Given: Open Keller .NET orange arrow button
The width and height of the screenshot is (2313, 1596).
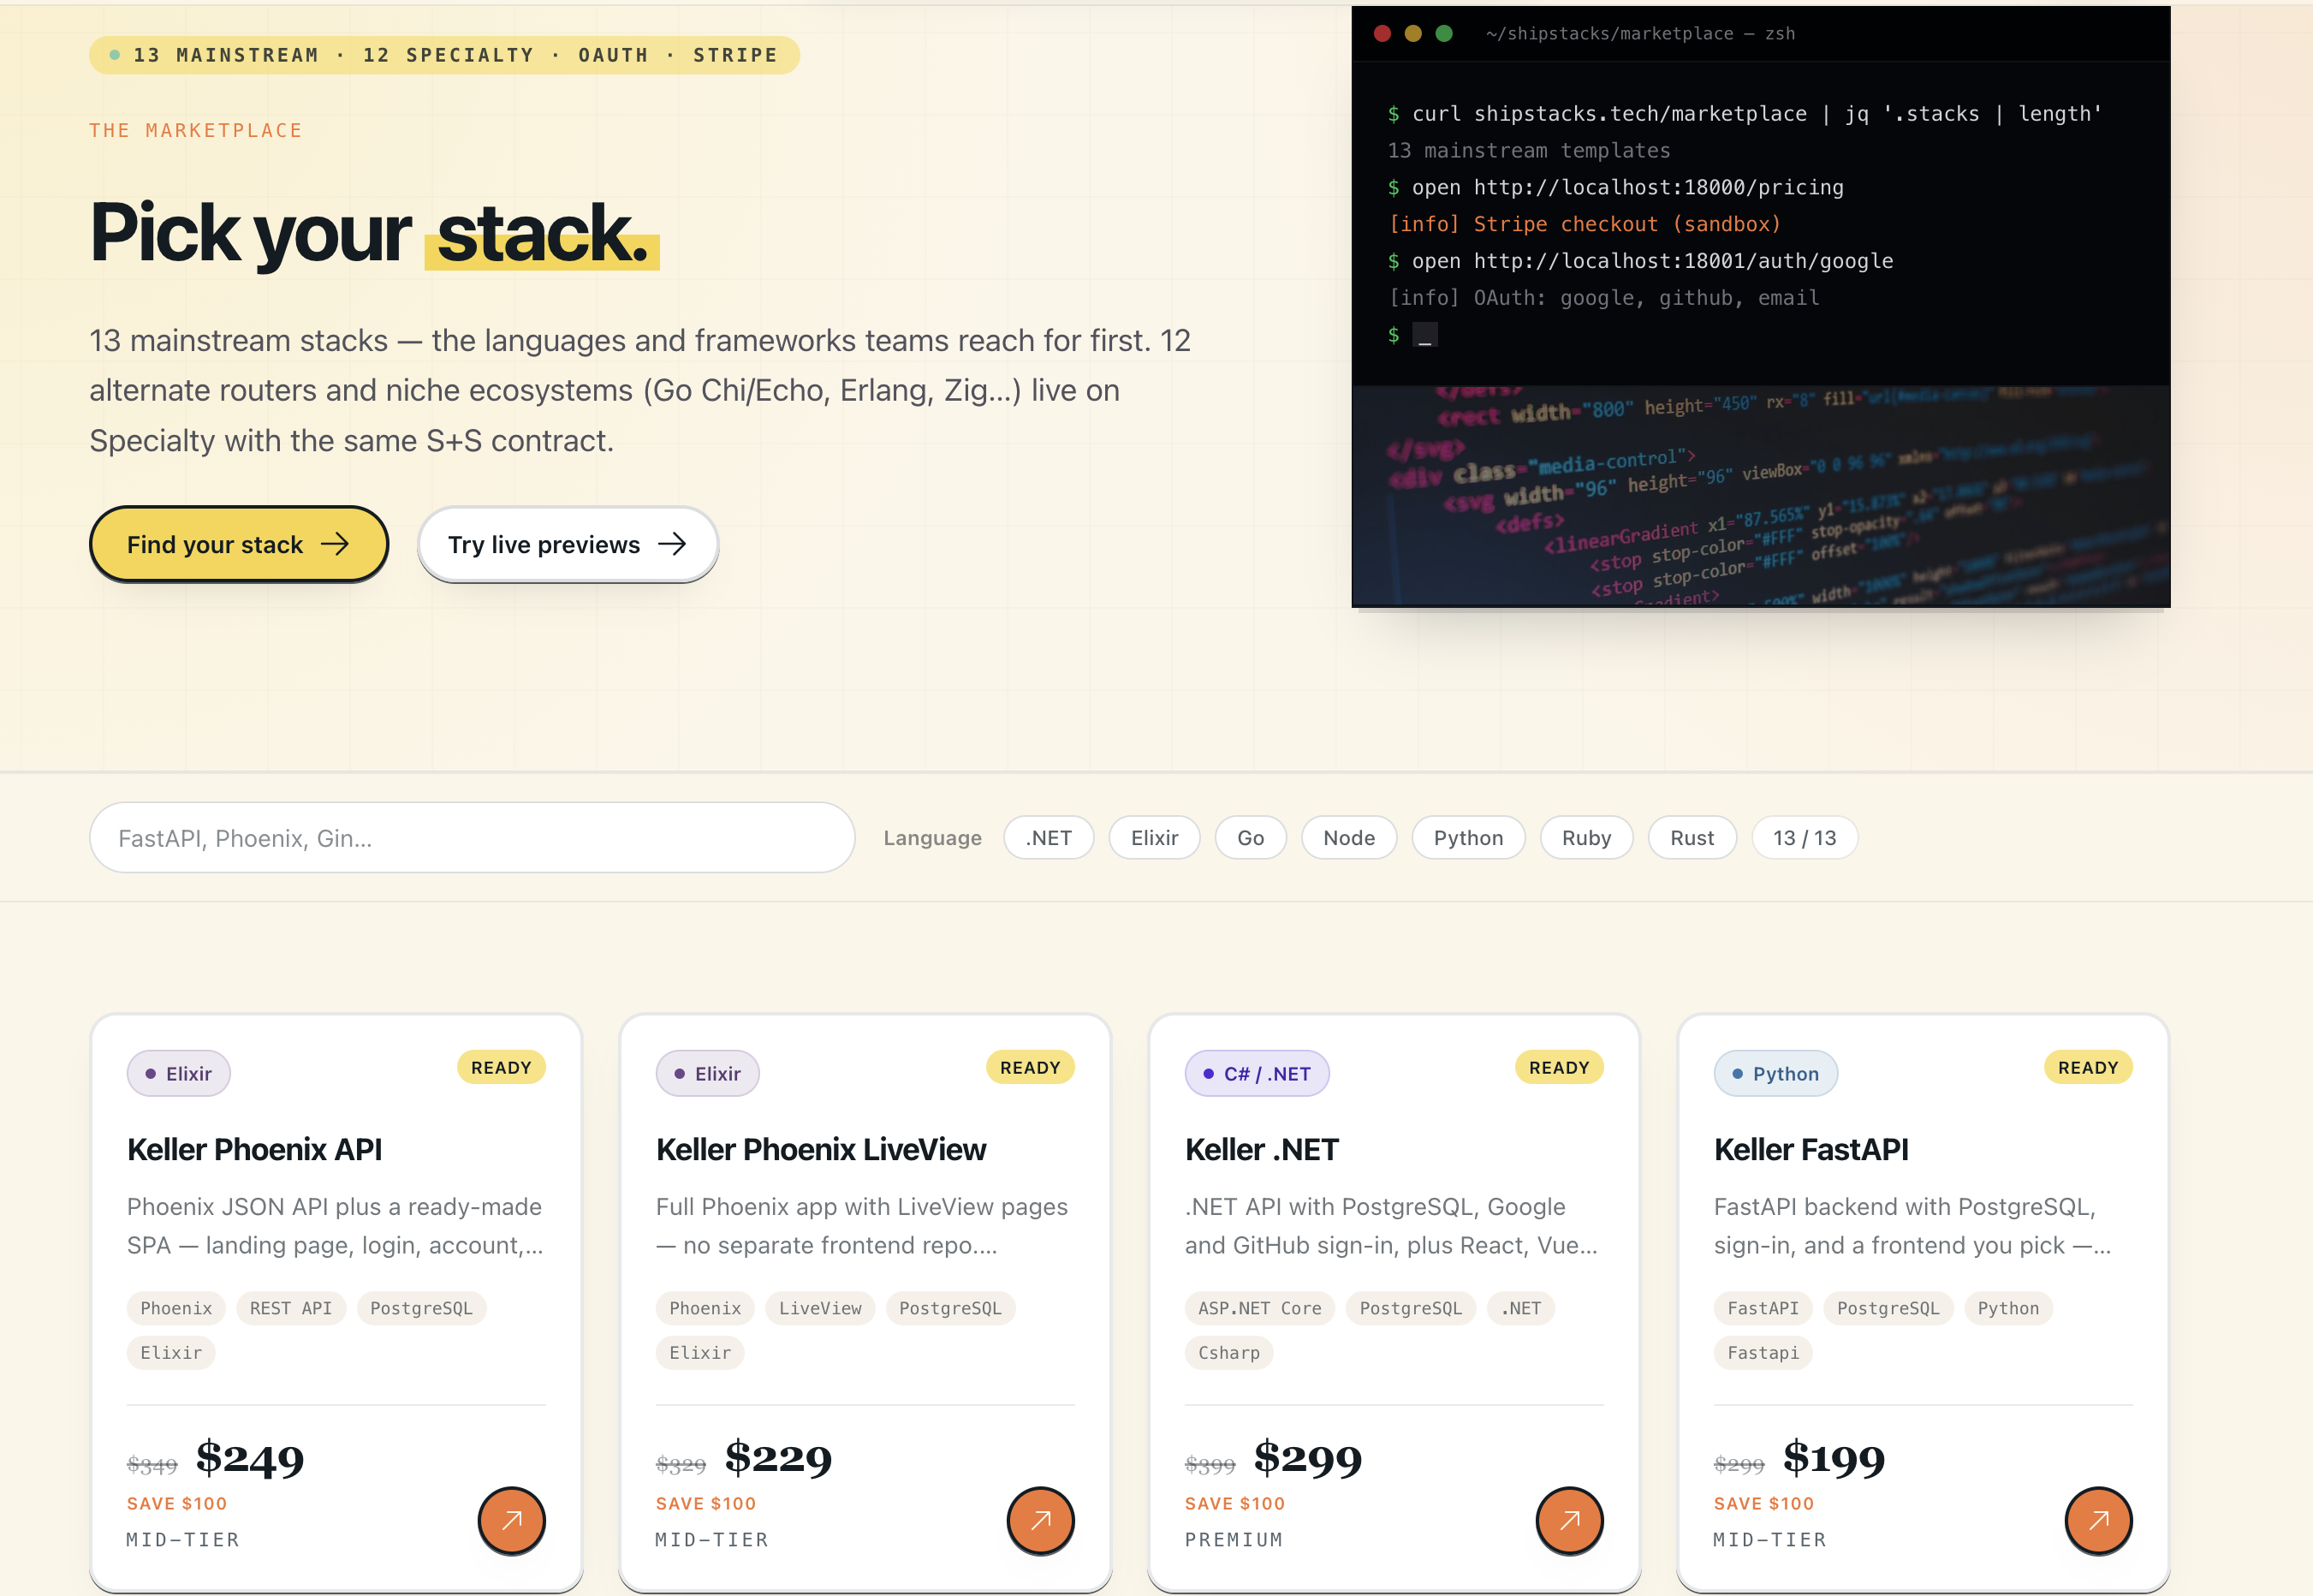Looking at the screenshot, I should (x=1569, y=1520).
